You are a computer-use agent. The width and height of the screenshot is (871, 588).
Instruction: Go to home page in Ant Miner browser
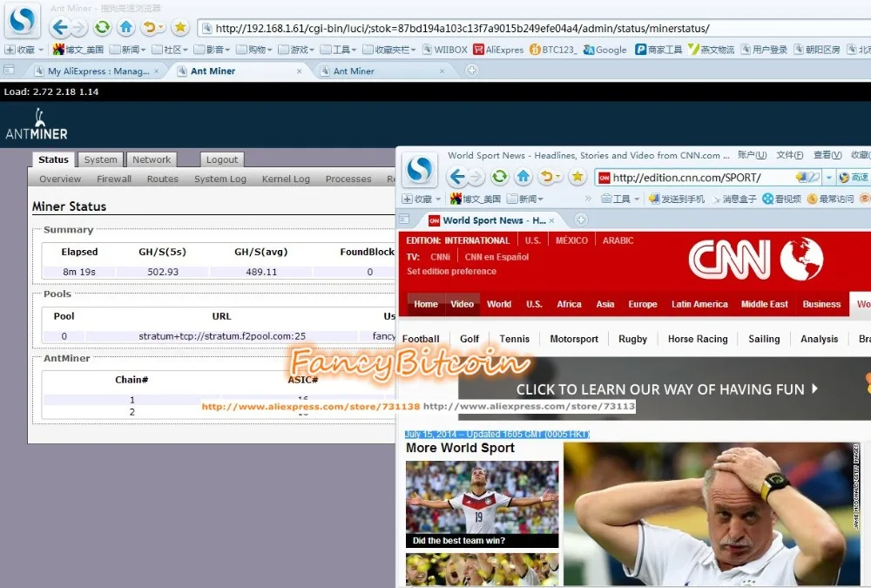tap(126, 27)
